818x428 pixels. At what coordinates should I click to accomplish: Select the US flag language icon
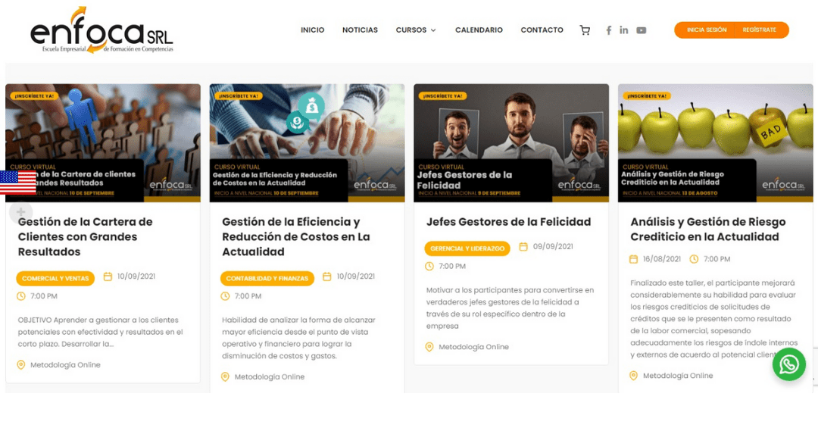point(17,182)
